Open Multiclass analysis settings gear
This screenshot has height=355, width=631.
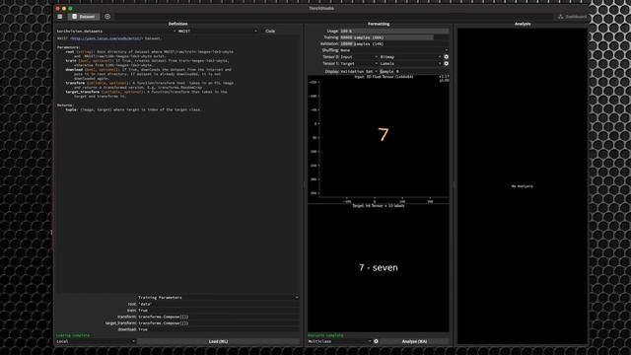376,341
